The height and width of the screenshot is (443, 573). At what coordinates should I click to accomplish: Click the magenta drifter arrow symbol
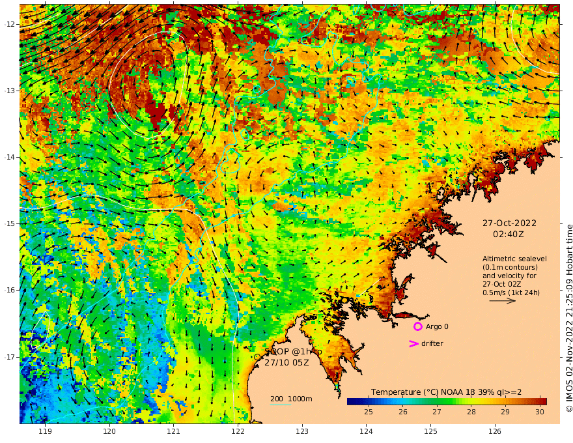pyautogui.click(x=413, y=343)
